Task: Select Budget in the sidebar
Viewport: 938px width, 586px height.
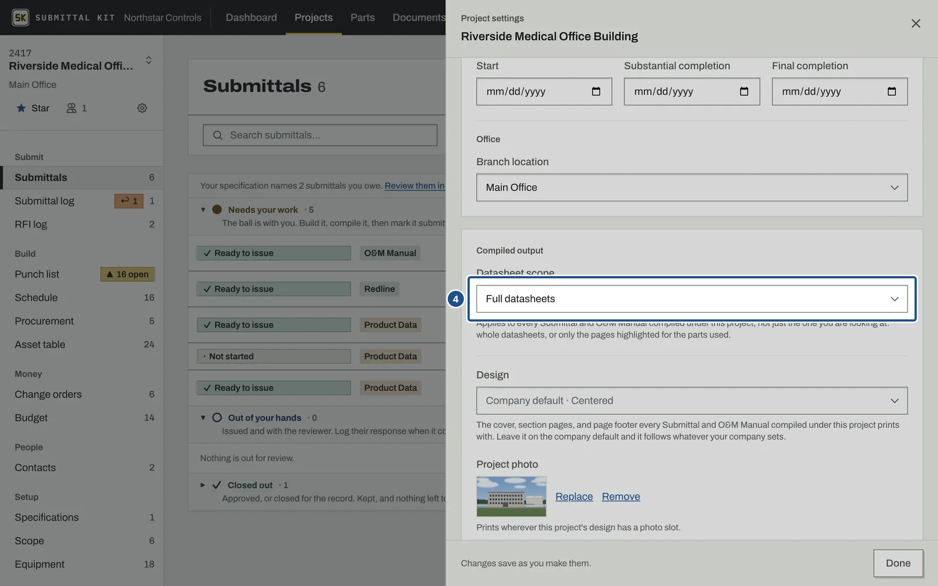Action: 82,418
